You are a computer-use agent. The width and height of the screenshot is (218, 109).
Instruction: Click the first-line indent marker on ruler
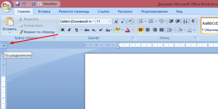[x=118, y=43]
